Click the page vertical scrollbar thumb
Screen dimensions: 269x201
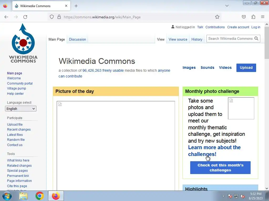[267, 43]
